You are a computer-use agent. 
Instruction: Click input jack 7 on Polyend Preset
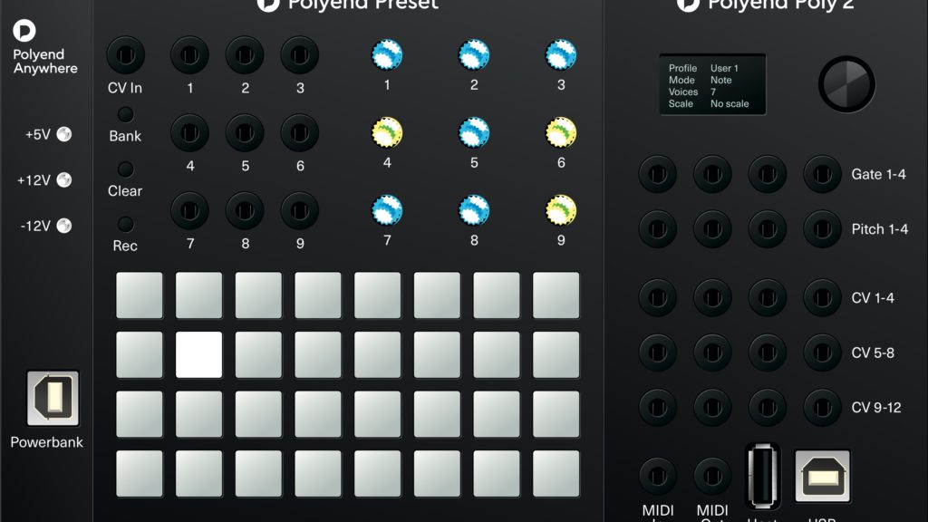pyautogui.click(x=189, y=210)
